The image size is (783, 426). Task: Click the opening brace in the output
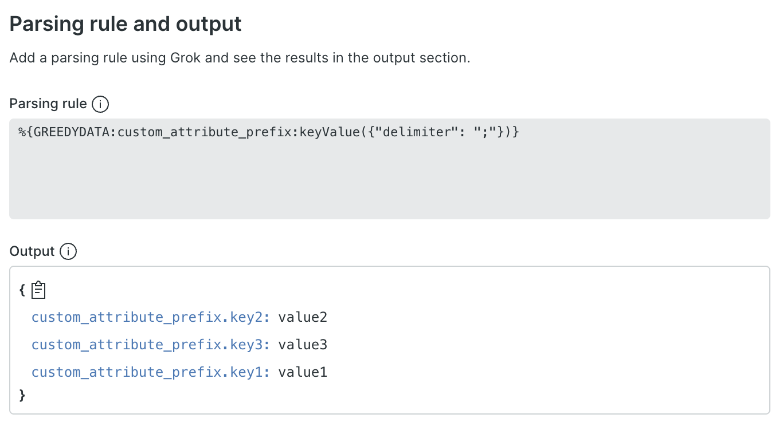tap(22, 290)
